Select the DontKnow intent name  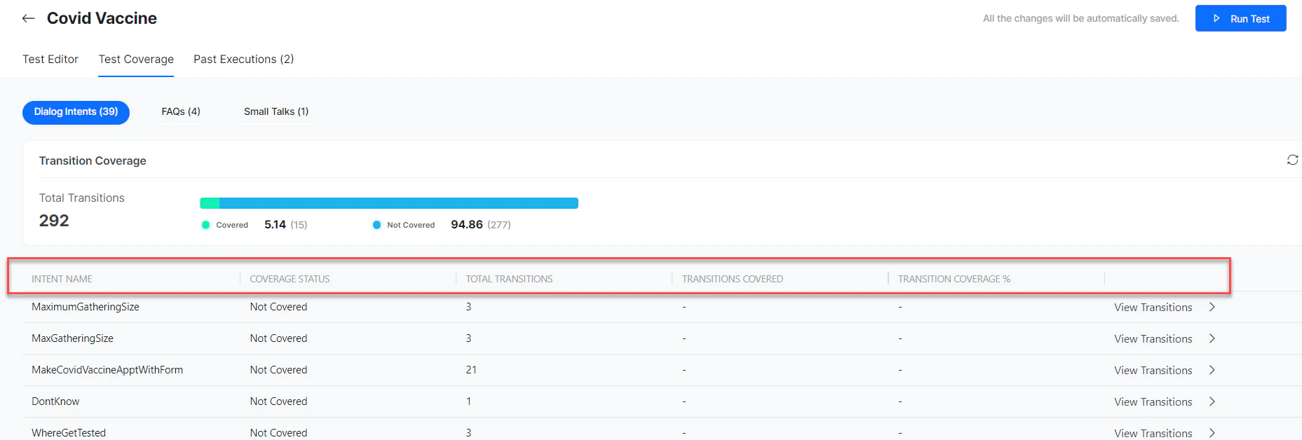[x=55, y=401]
